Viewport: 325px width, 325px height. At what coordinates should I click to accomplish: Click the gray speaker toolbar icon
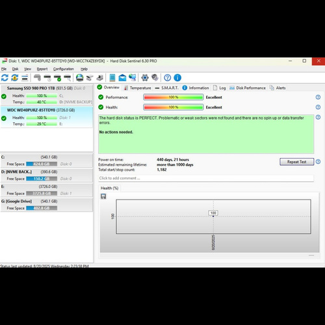pyautogui.click(x=155, y=77)
